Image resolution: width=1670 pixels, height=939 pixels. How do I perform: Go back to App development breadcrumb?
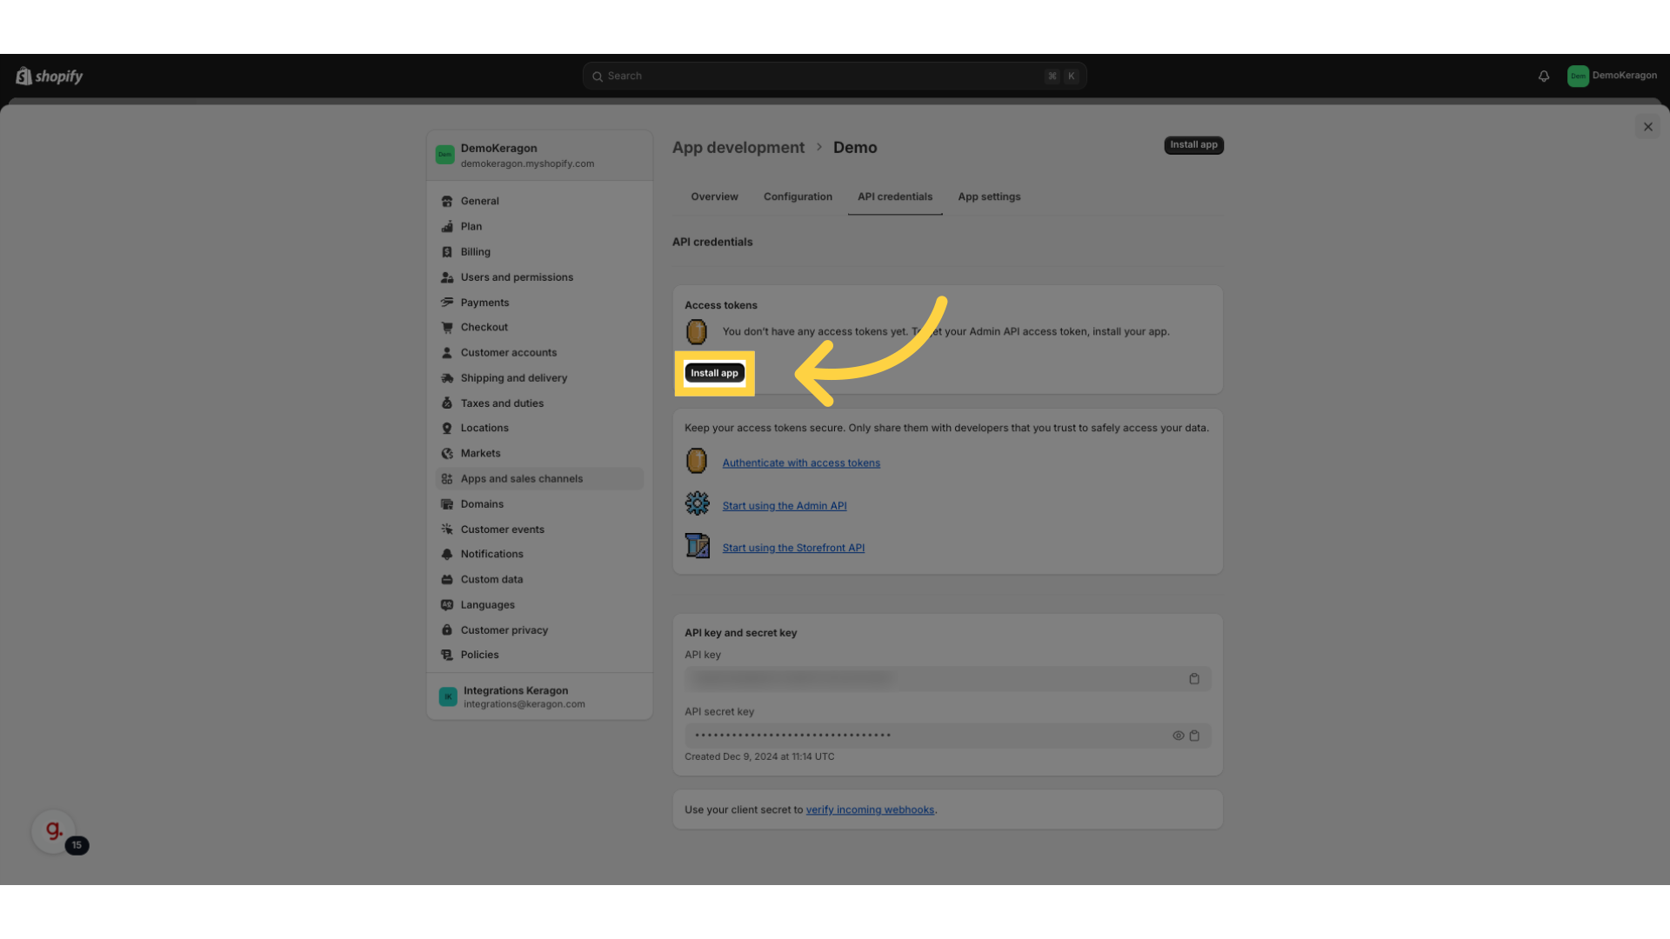[738, 148]
